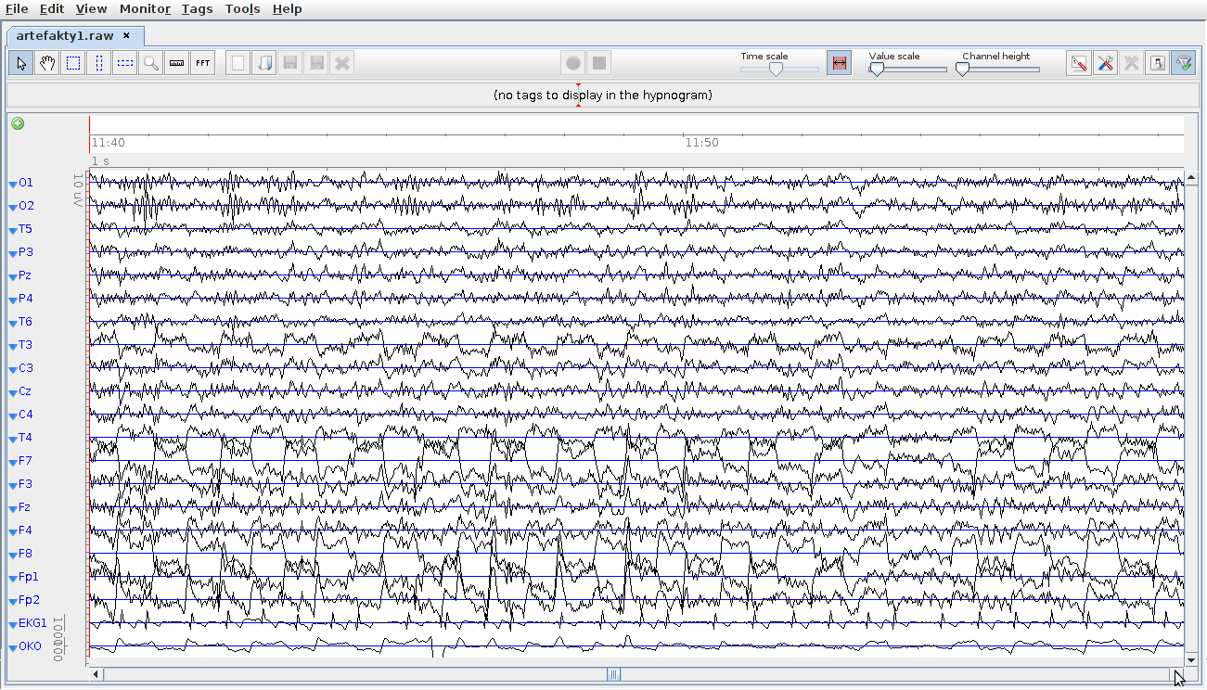Expand the Fp1 channel arrow

coord(13,578)
